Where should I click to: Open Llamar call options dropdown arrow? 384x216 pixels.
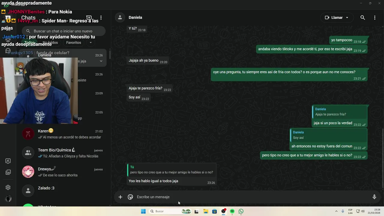coord(347,18)
